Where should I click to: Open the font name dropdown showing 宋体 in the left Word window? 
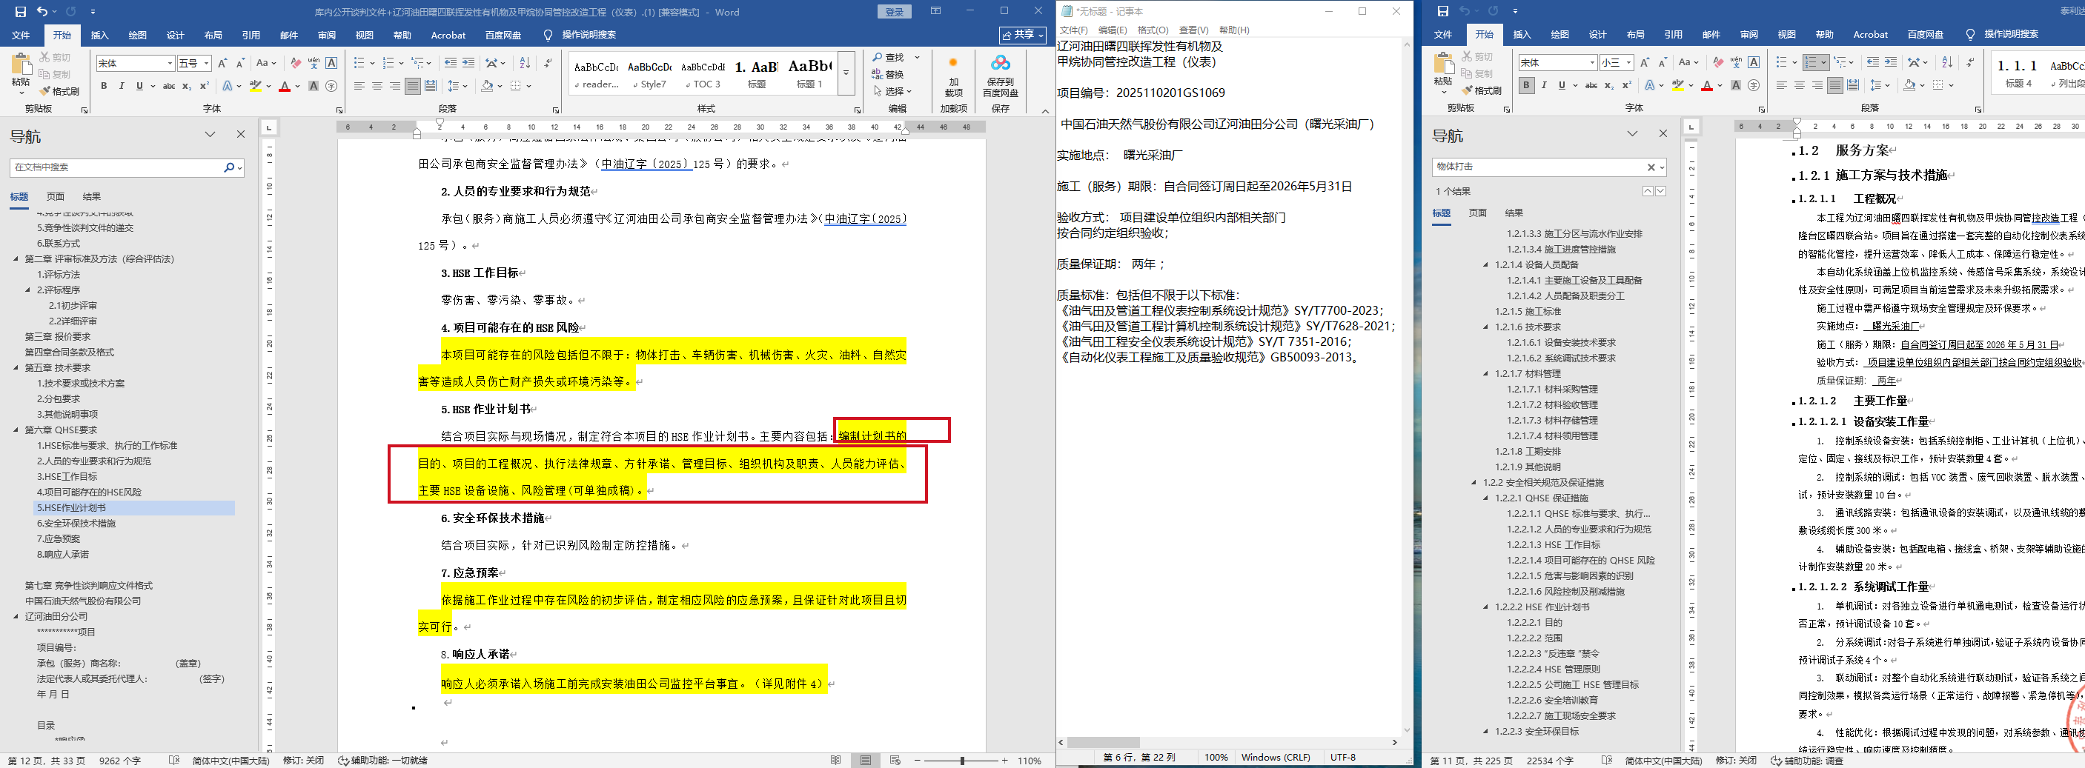(170, 63)
